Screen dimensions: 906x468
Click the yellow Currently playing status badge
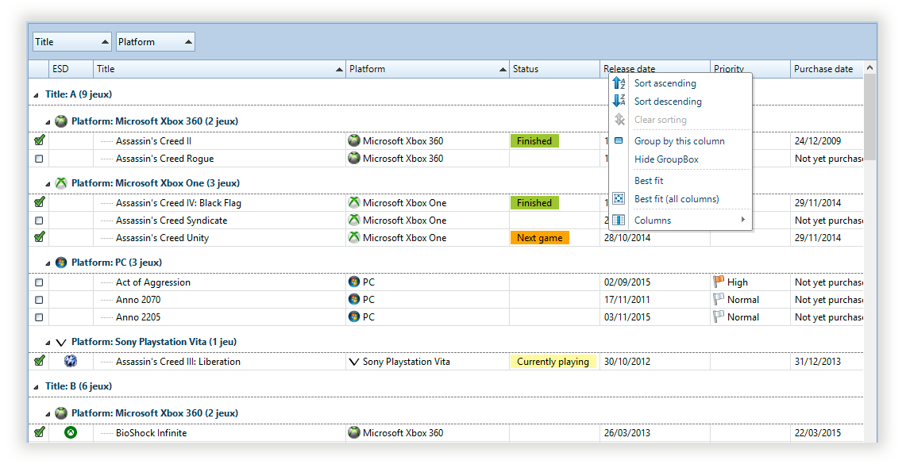[x=553, y=361]
